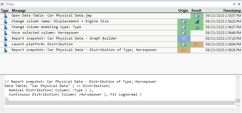Click Distribution result icon on Launch platform row

pos(197,44)
